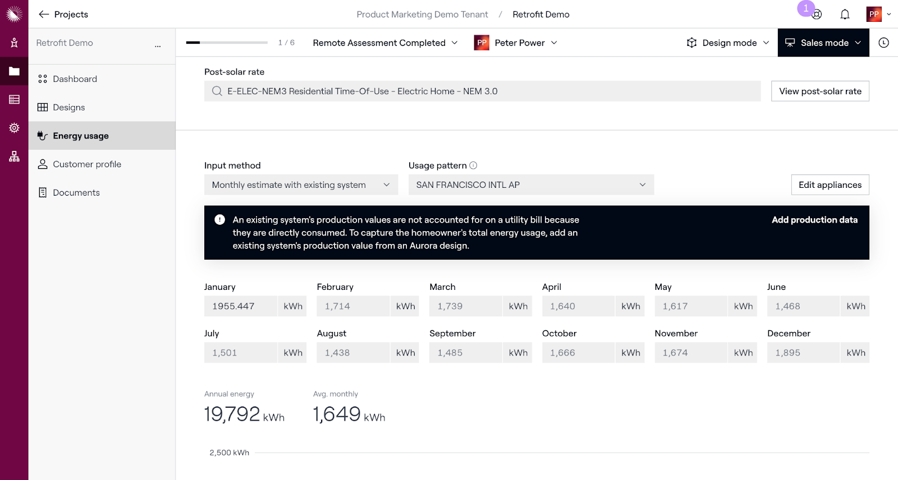
Task: Click the database list icon in left rail
Action: pyautogui.click(x=14, y=100)
